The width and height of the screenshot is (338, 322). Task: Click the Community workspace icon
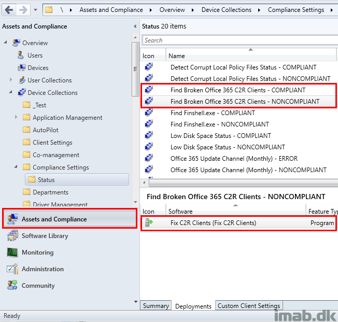(x=12, y=285)
